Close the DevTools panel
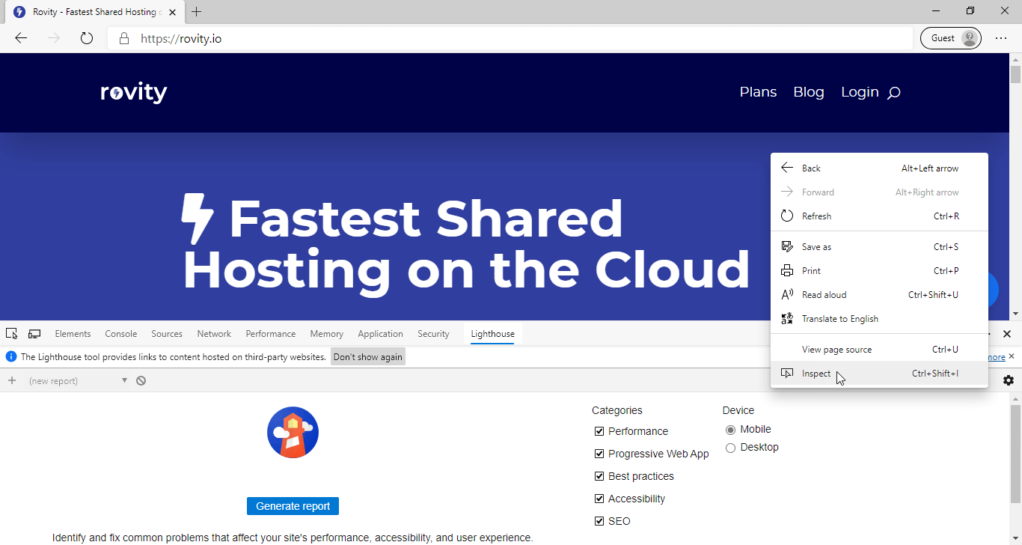Viewport: 1022px width, 545px height. click(x=1007, y=334)
